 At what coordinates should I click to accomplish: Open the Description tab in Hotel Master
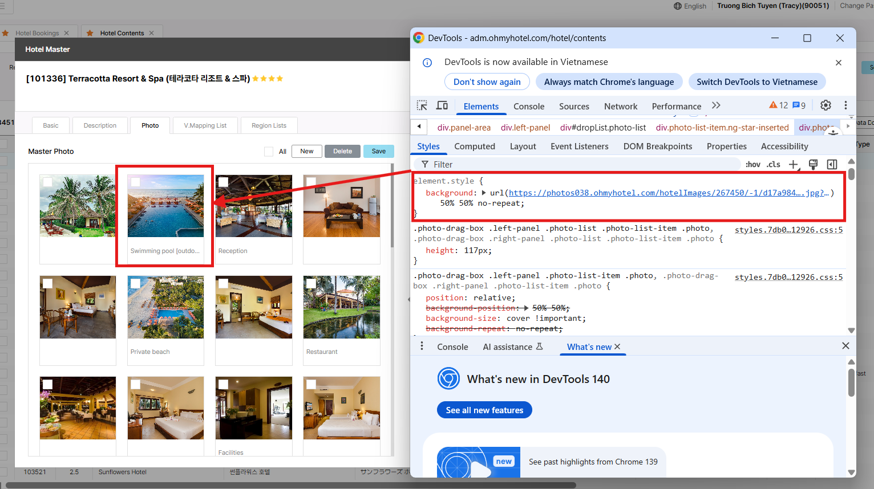(100, 125)
